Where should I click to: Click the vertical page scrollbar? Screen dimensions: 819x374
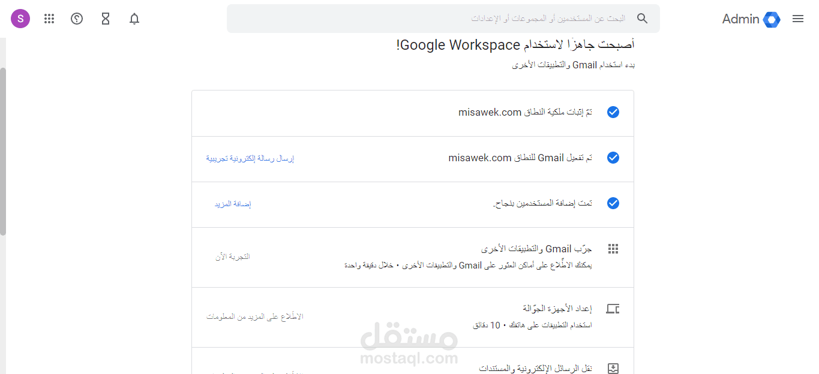[x=3, y=151]
